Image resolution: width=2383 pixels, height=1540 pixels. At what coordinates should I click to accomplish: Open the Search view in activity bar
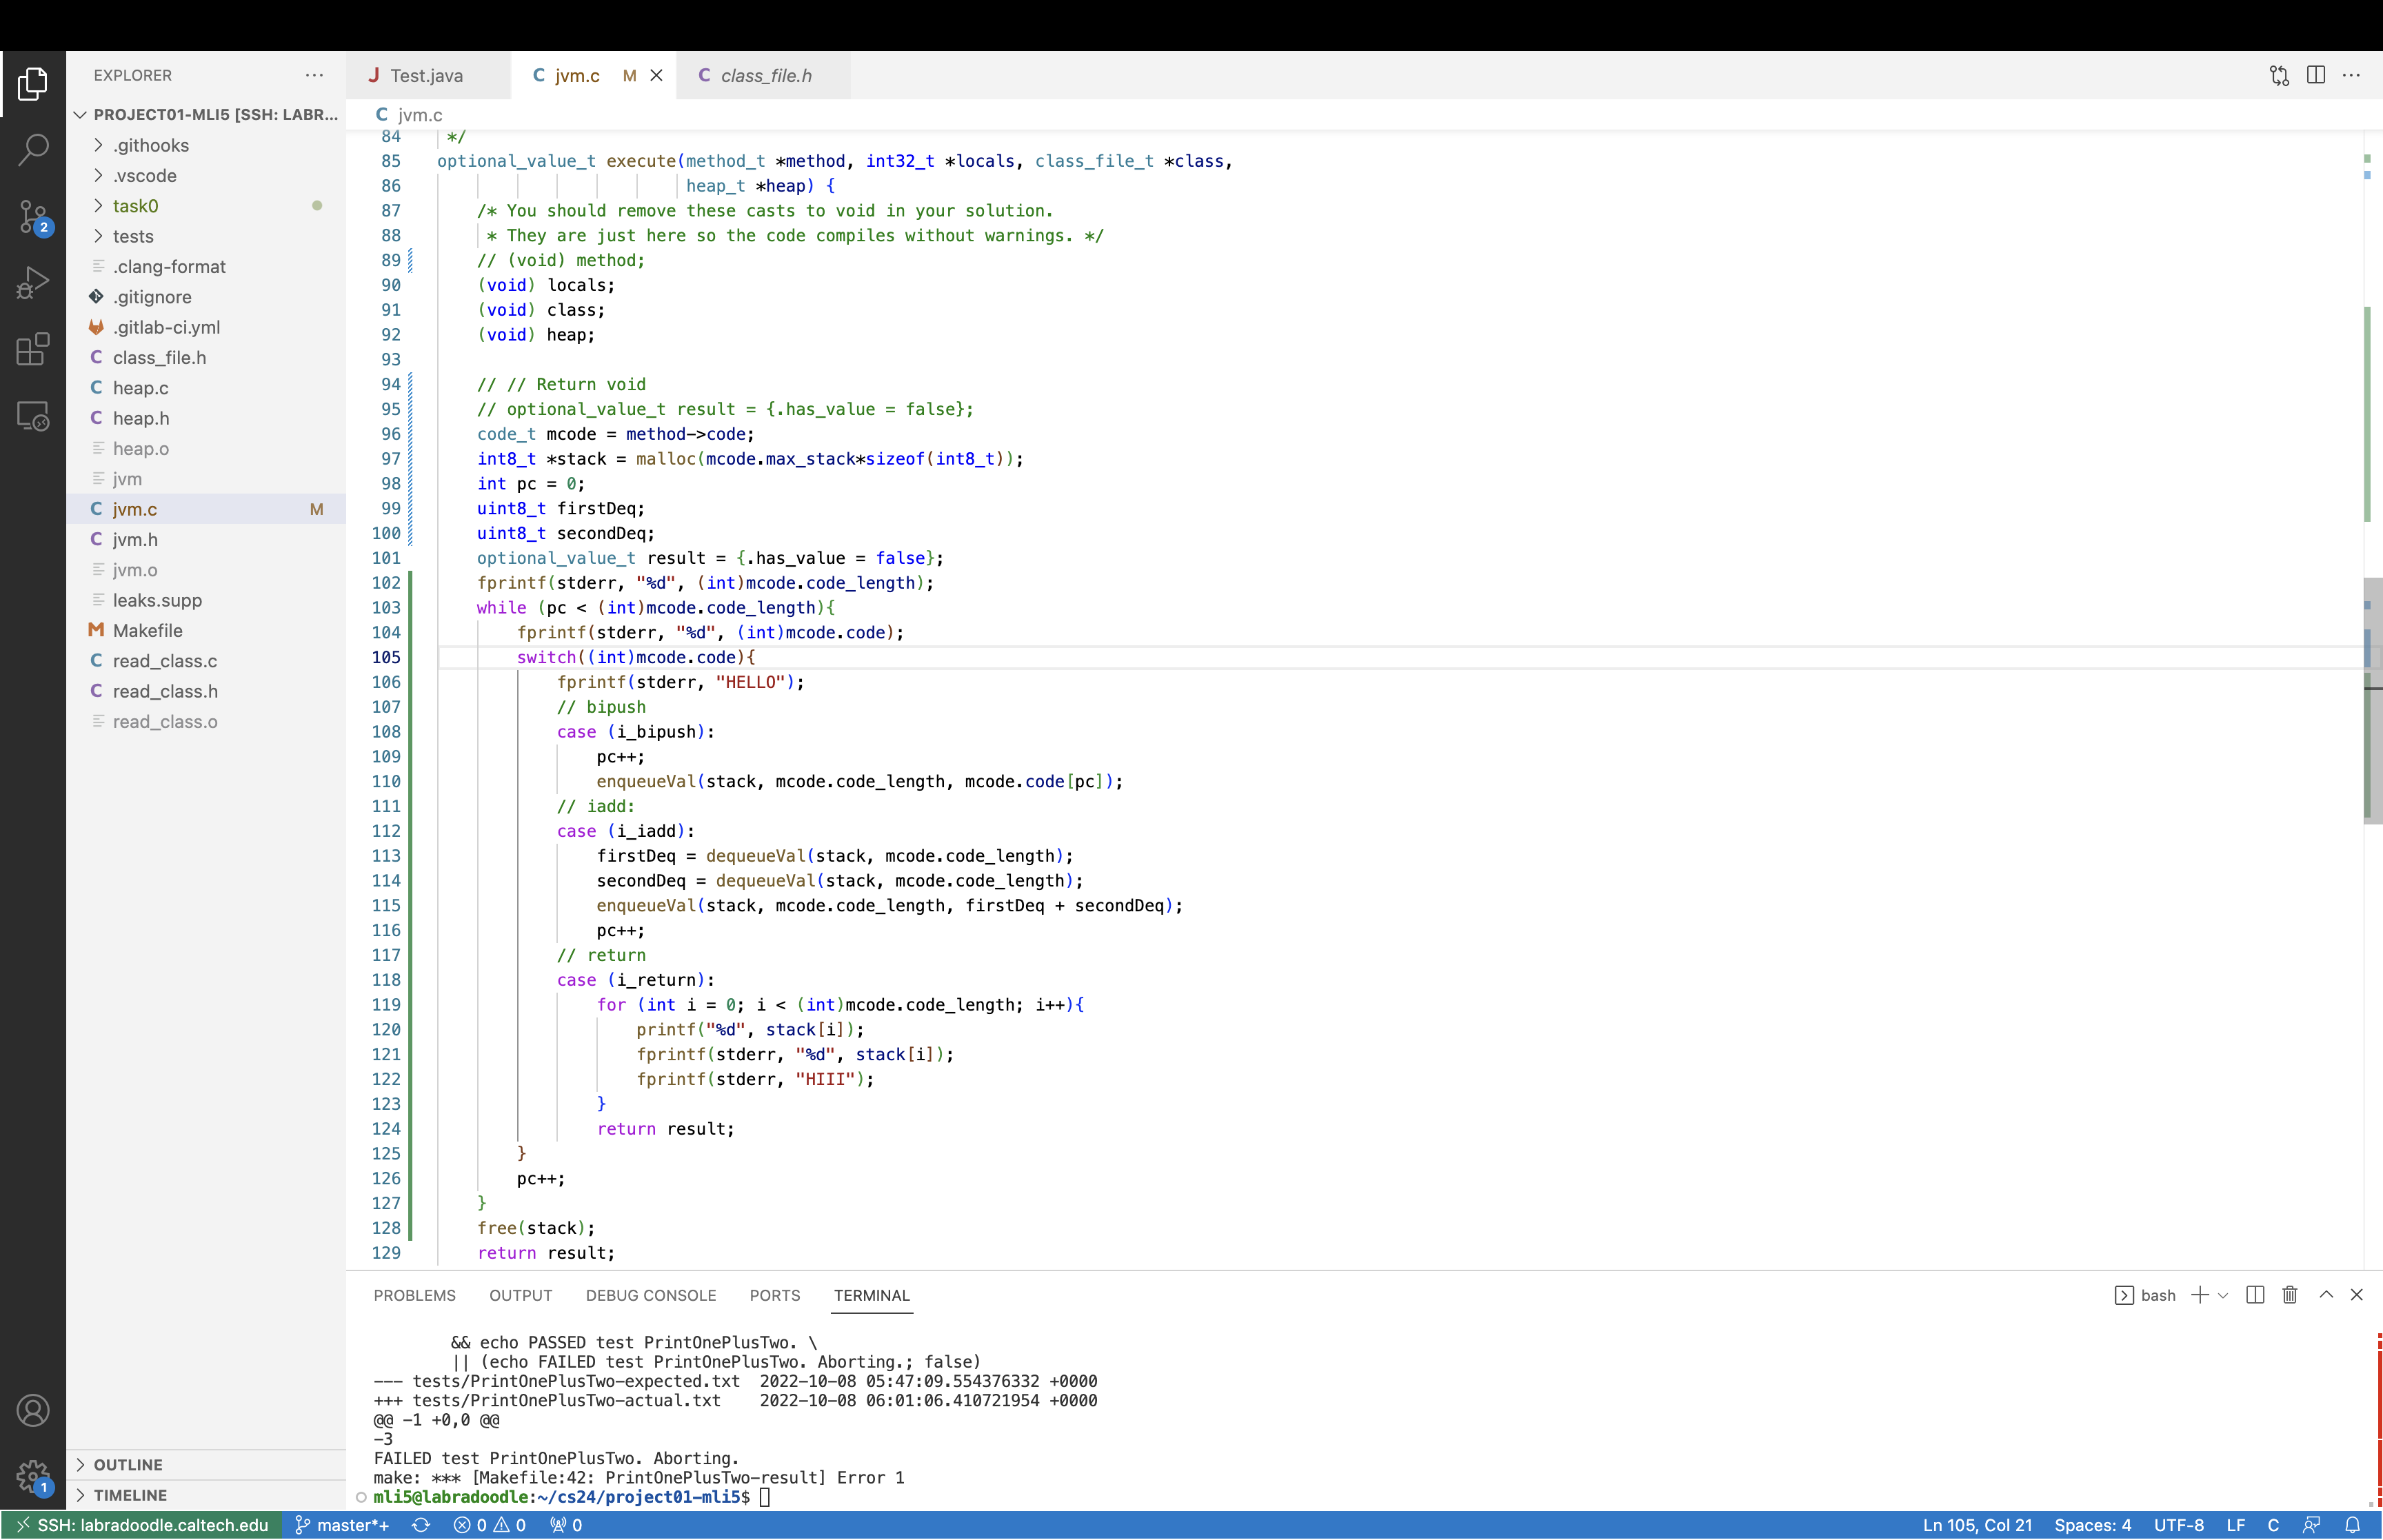[x=33, y=150]
